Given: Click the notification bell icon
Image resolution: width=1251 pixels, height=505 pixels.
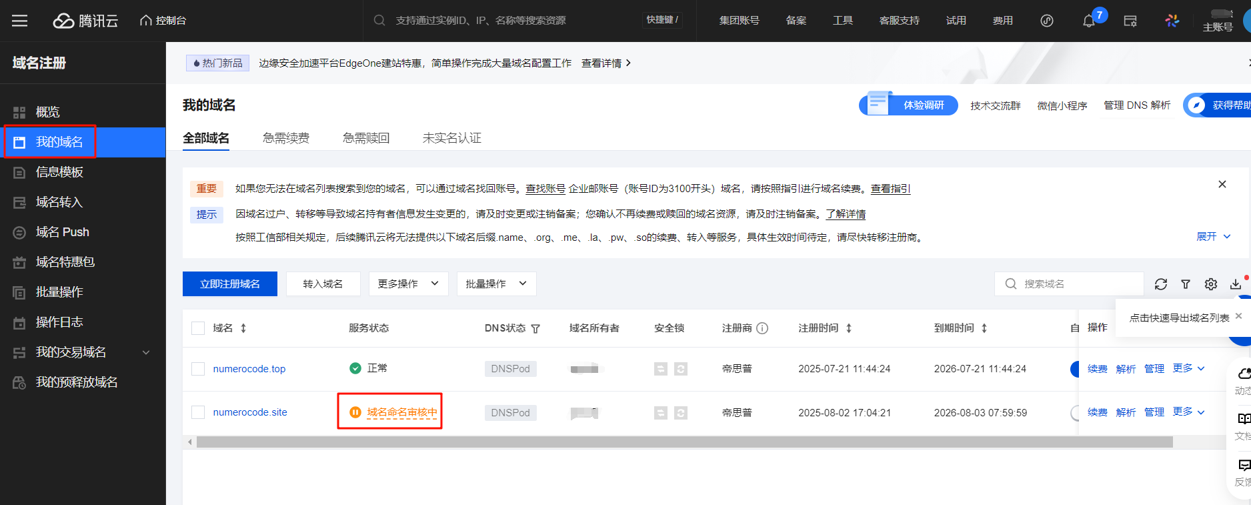Looking at the screenshot, I should pyautogui.click(x=1088, y=21).
